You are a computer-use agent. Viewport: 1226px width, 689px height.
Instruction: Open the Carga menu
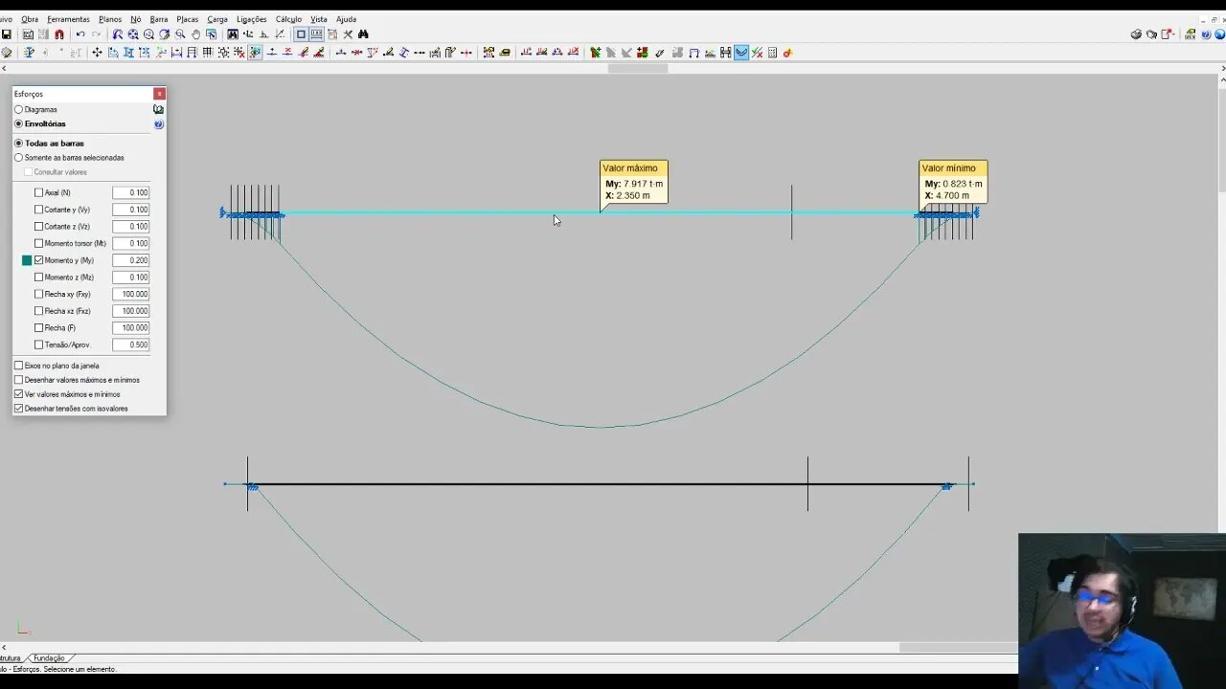pos(217,19)
